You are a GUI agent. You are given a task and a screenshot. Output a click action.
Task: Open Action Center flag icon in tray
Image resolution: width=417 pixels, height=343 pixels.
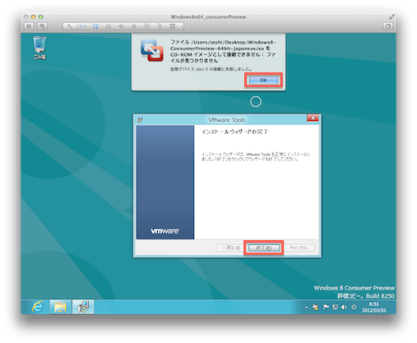click(x=326, y=308)
